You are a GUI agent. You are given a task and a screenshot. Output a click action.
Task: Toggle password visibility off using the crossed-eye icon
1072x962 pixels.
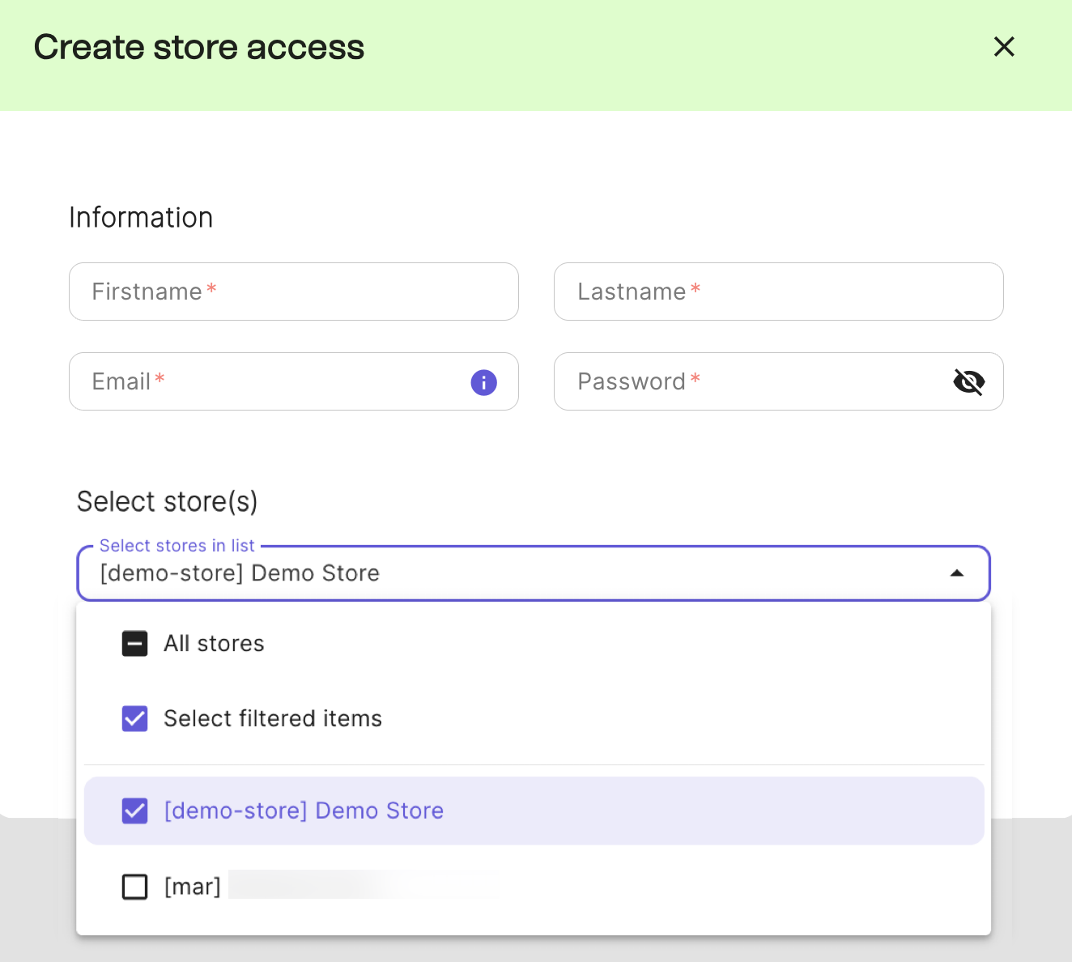pos(969,381)
